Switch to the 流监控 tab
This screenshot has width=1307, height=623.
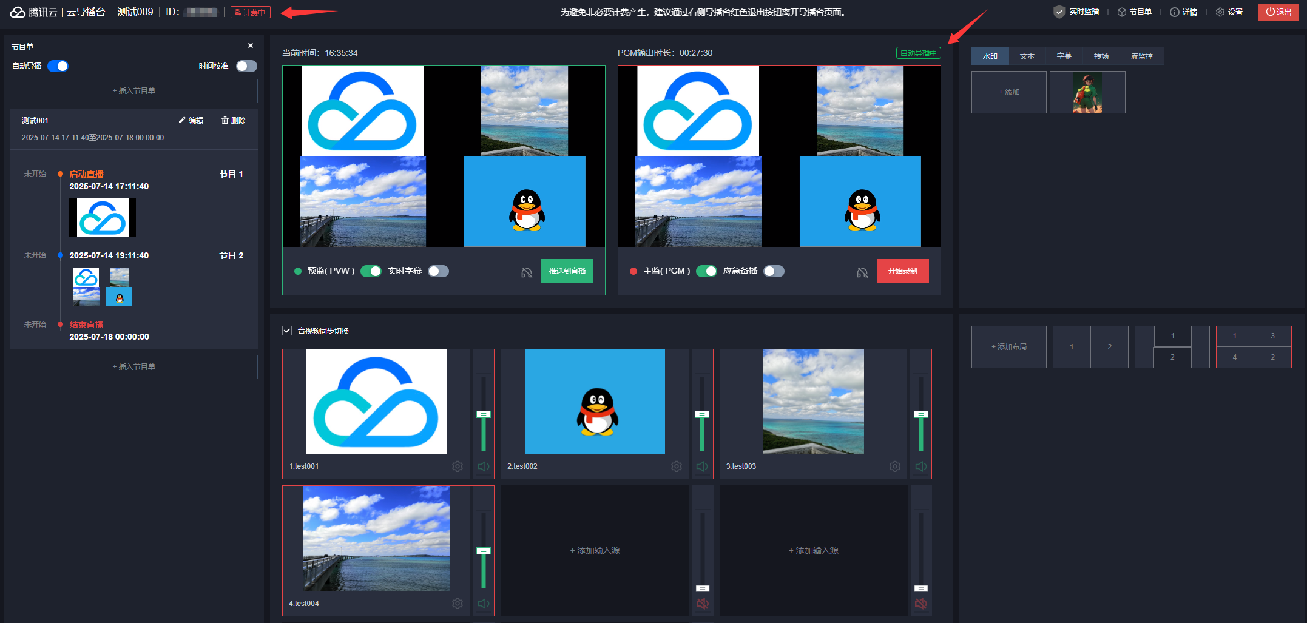(1142, 56)
